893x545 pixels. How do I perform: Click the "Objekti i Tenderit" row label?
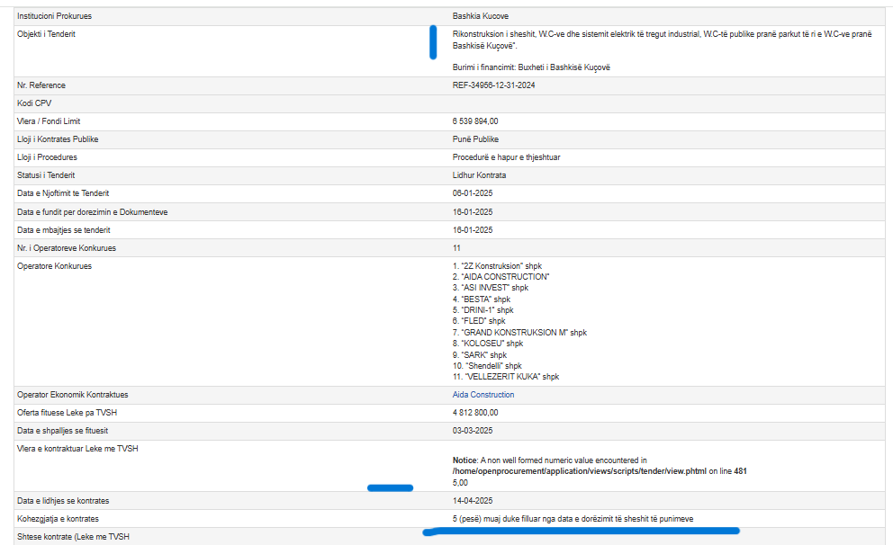[x=46, y=34]
